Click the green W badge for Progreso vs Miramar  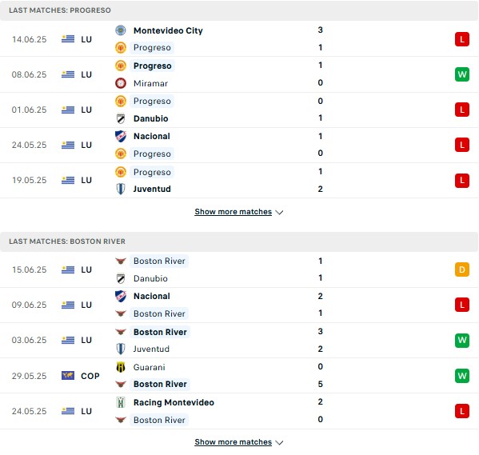(462, 74)
